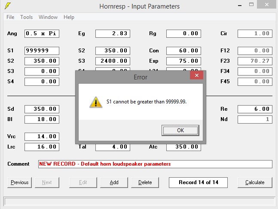This screenshot has width=278, height=209.
Task: Click the Exp field with 75.00
Action: pos(183,61)
